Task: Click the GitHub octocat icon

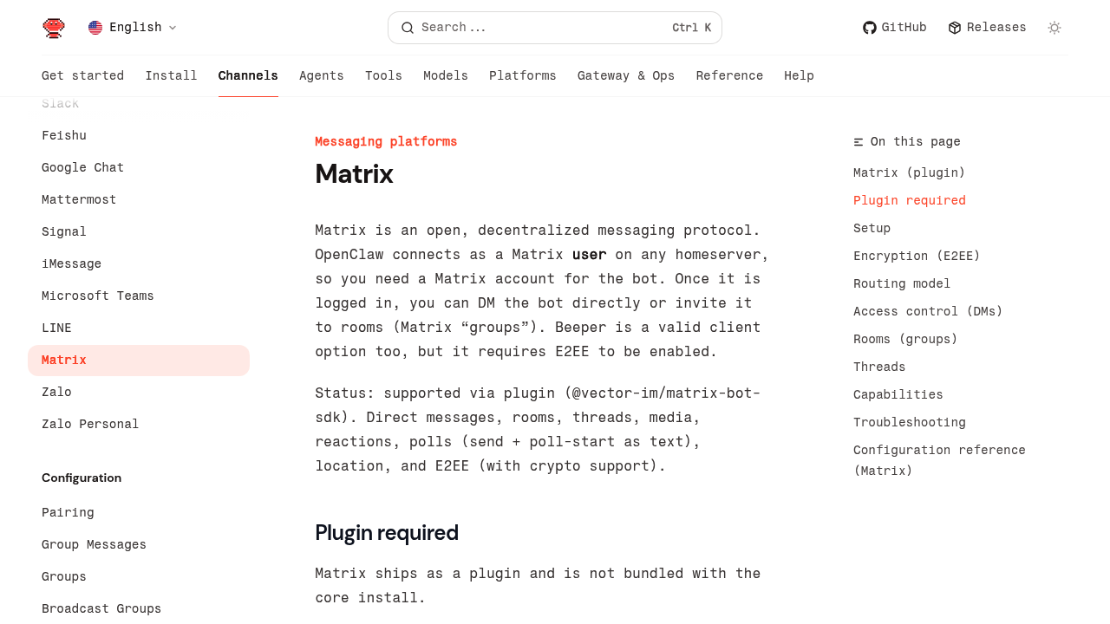Action: click(870, 28)
